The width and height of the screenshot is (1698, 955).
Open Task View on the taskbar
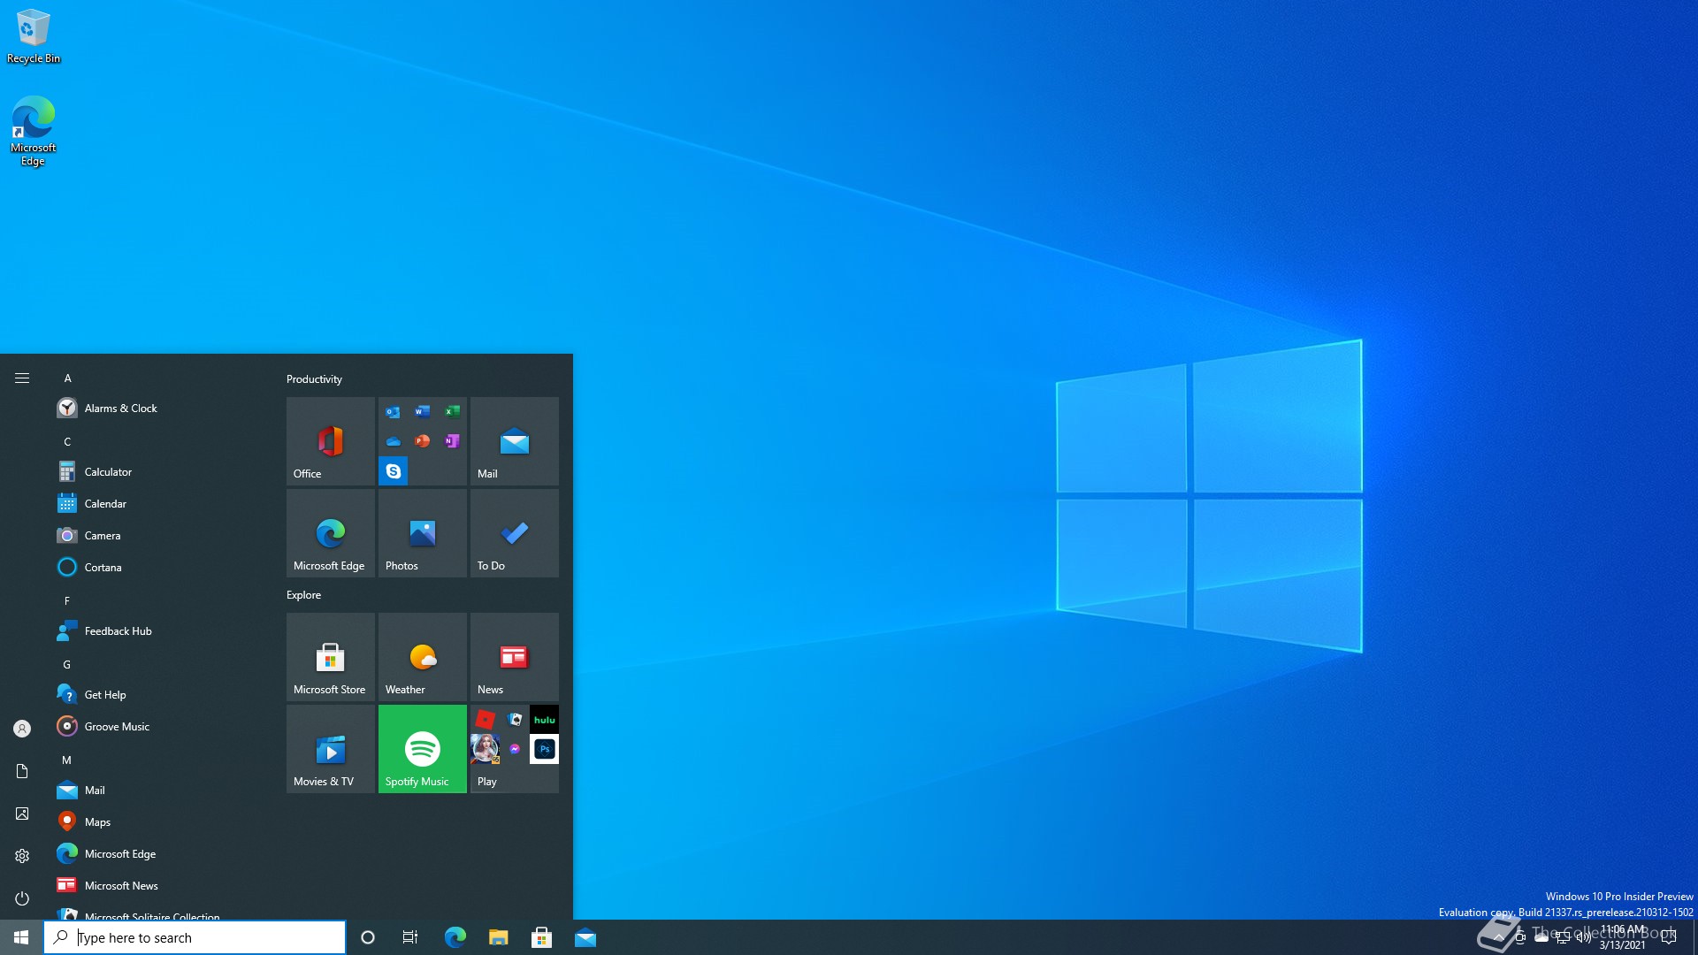(409, 936)
